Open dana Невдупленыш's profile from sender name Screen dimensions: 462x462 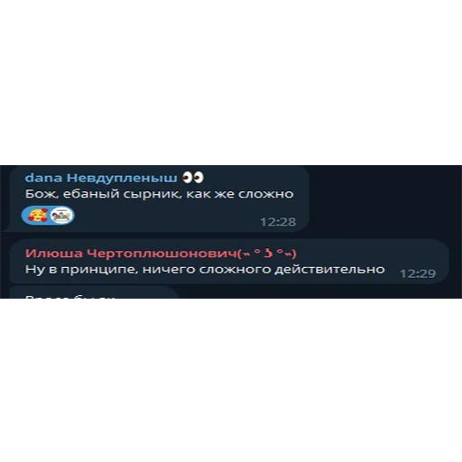click(101, 178)
